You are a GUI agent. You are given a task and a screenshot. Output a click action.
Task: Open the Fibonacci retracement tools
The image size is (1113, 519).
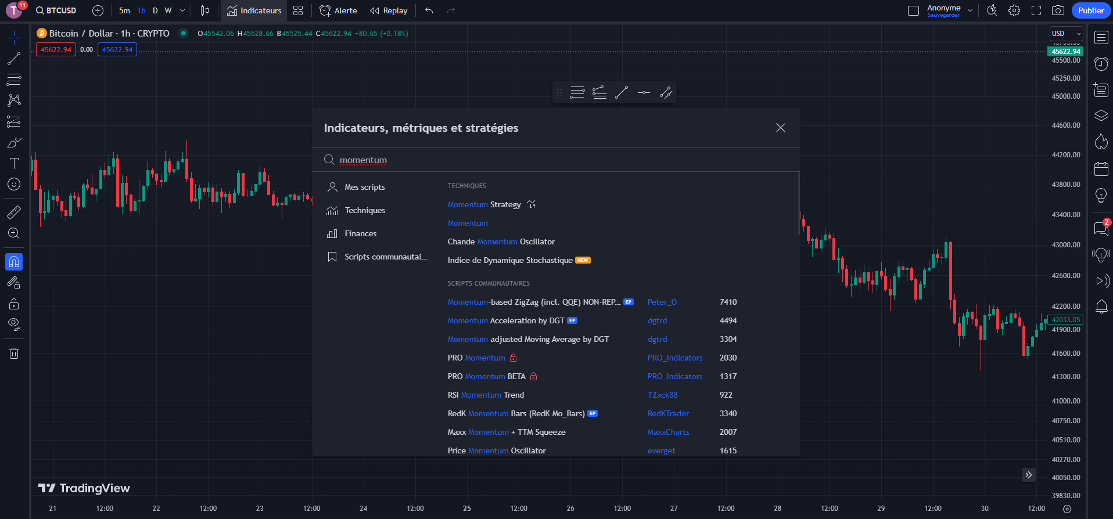tap(14, 80)
